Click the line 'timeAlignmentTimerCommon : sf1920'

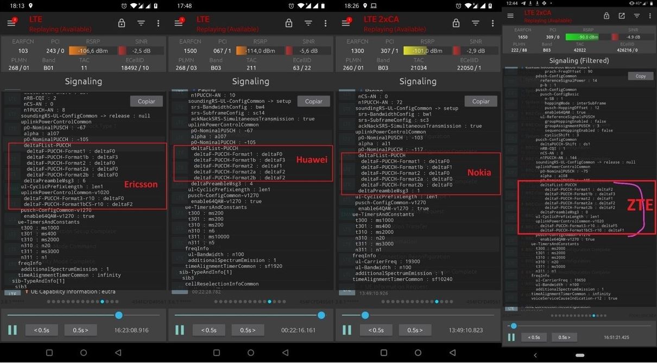coord(233,266)
